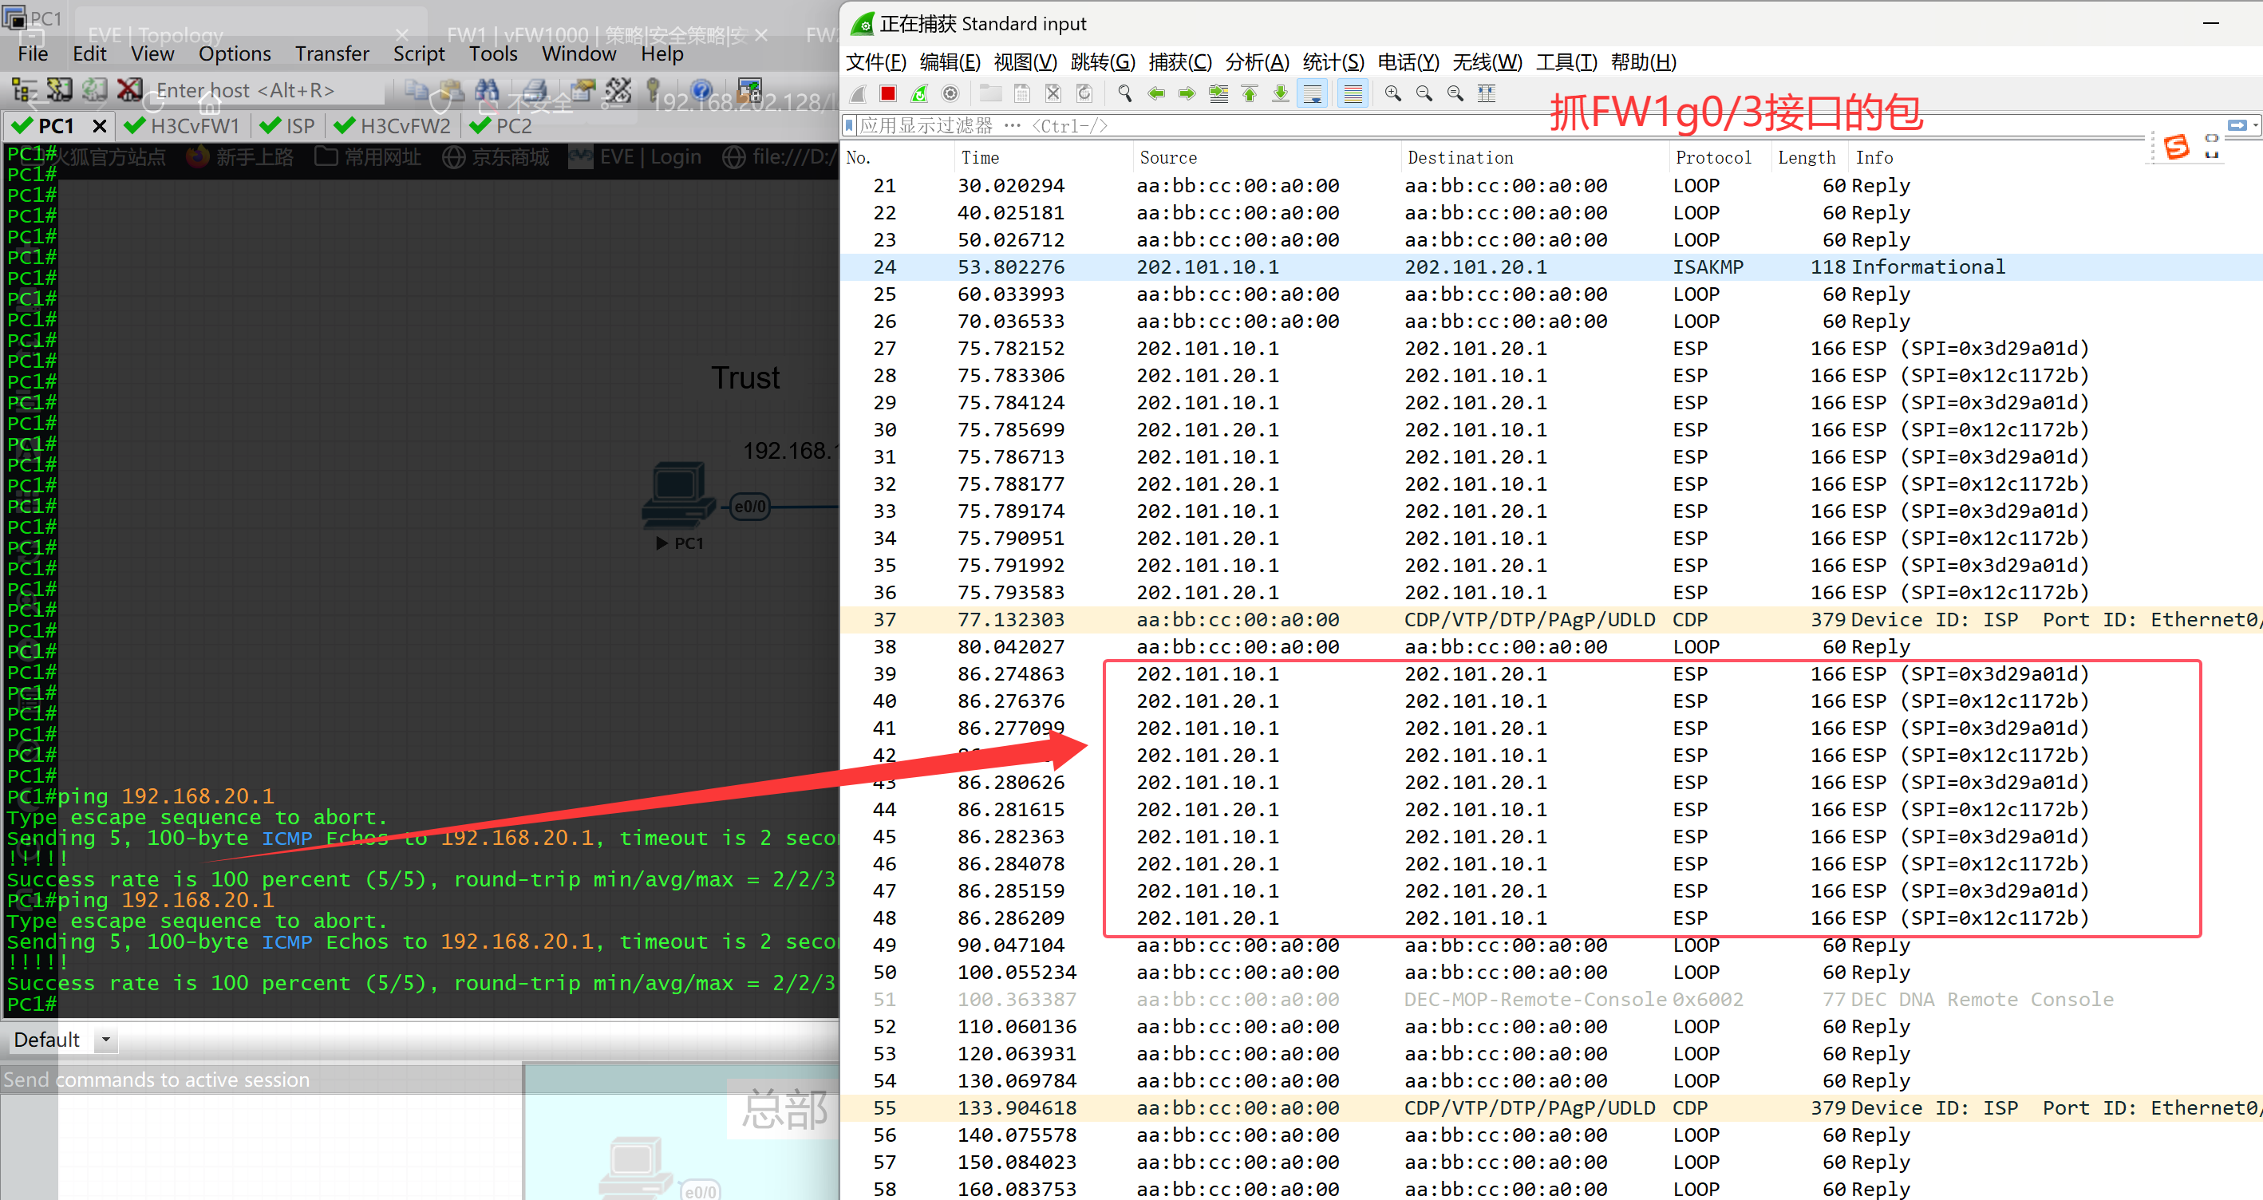This screenshot has height=1200, width=2263.
Task: Jump to the first packet
Action: (x=1250, y=94)
